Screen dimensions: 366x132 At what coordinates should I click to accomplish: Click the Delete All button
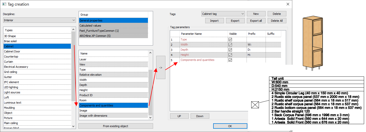point(277,21)
